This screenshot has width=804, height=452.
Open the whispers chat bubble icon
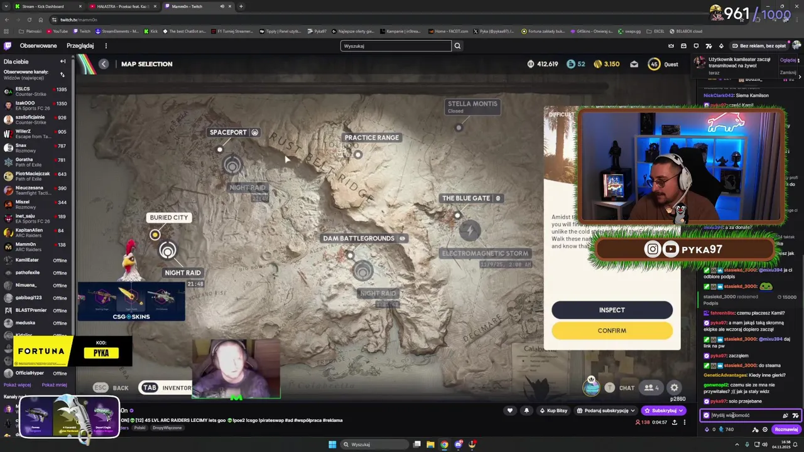point(696,46)
